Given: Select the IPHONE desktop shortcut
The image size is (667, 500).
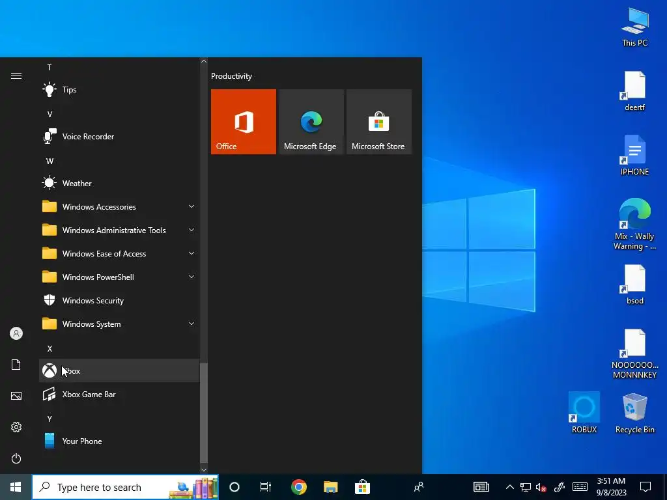Looking at the screenshot, I should click(x=634, y=155).
